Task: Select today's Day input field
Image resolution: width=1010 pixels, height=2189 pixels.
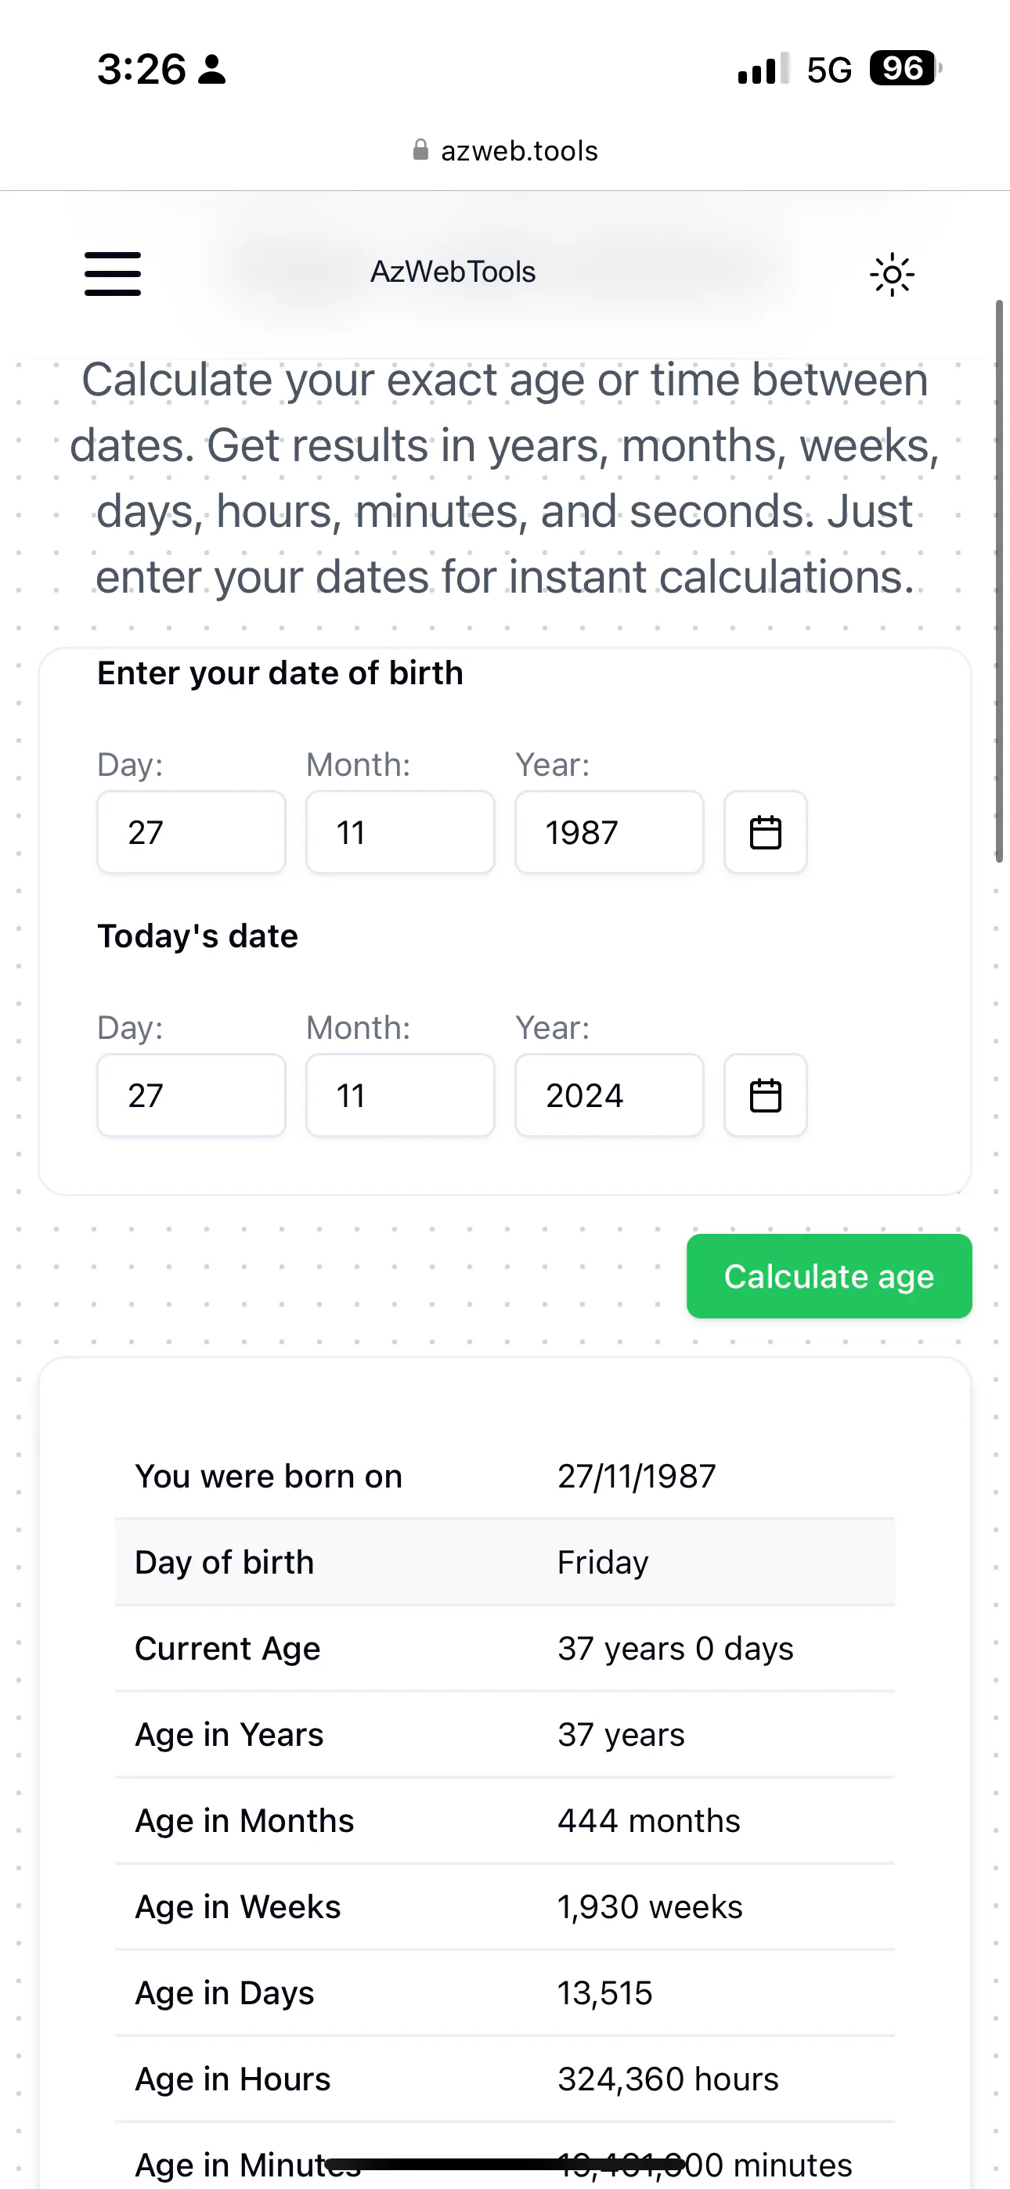Action: pos(191,1095)
